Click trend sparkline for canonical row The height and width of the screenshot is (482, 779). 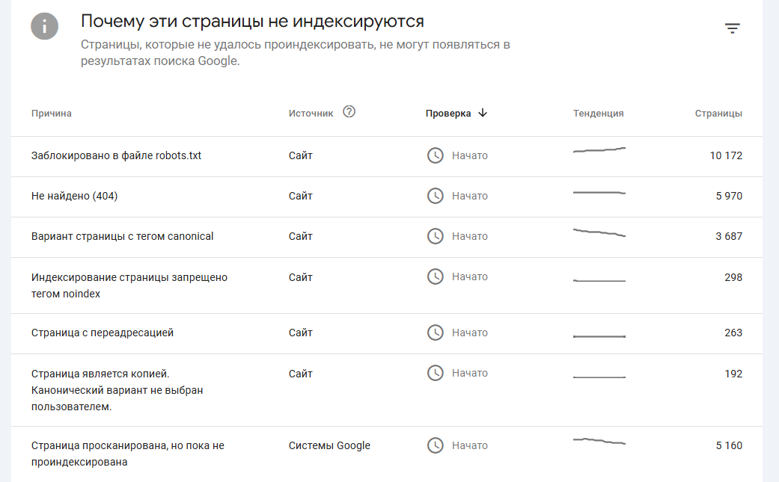point(599,232)
